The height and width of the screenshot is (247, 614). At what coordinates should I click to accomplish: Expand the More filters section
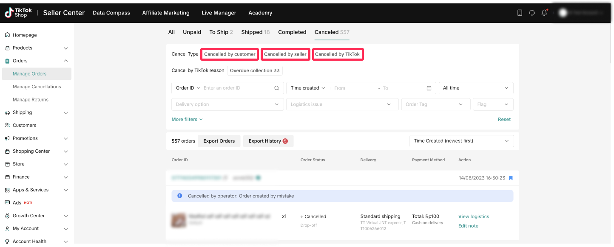pyautogui.click(x=187, y=120)
